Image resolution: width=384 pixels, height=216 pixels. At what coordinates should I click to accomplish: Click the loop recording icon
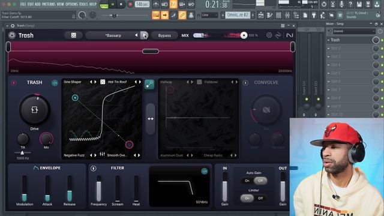pyautogui.click(x=191, y=4)
